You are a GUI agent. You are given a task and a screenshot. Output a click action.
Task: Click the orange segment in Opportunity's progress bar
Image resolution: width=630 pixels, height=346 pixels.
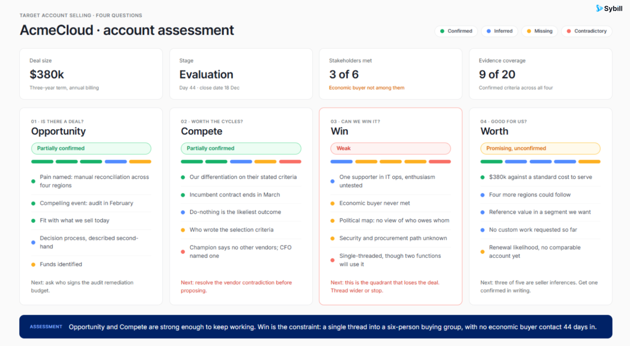tap(140, 162)
